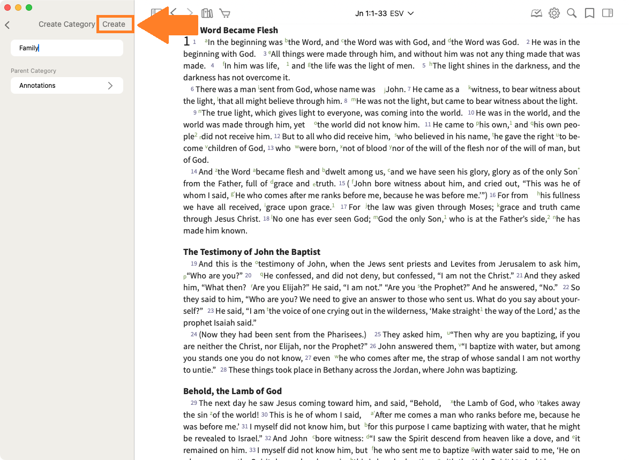Go back from Create Category panel
The height and width of the screenshot is (460, 629).
[8, 25]
